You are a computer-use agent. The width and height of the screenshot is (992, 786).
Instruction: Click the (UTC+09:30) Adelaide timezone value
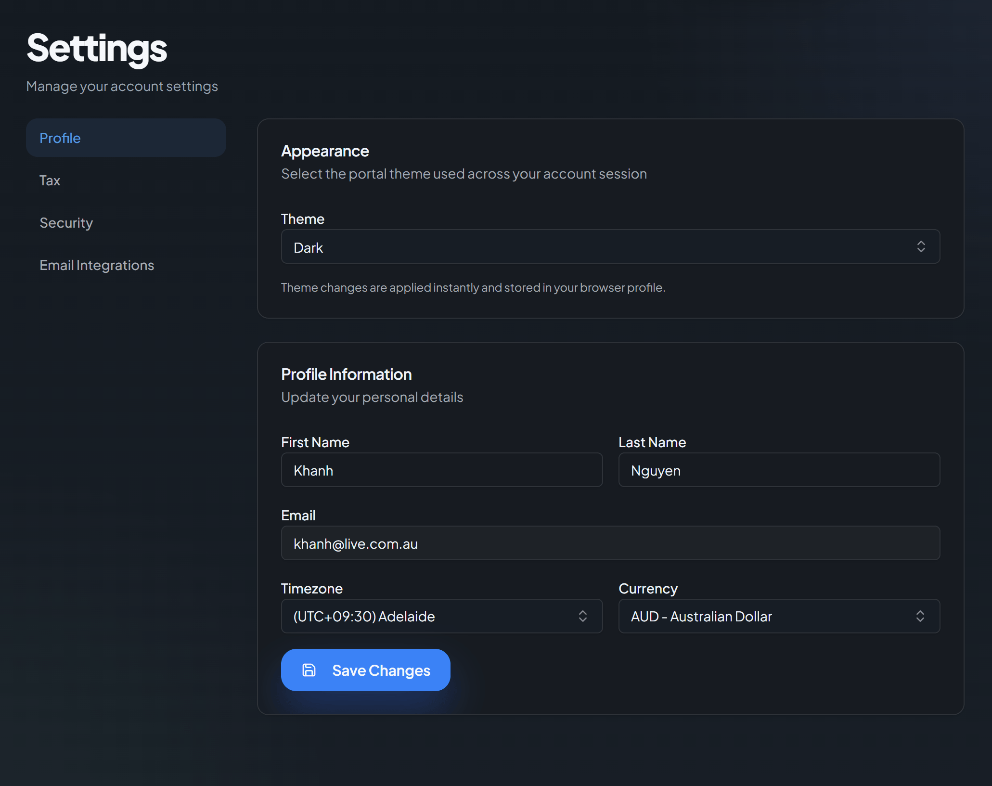(x=364, y=616)
